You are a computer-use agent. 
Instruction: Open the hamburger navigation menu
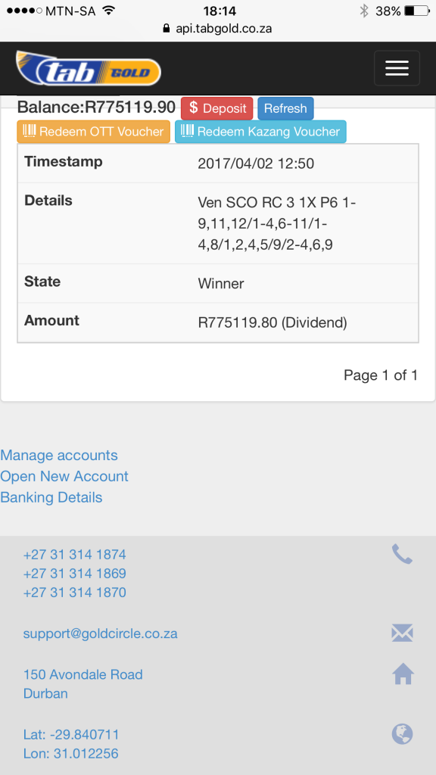397,68
